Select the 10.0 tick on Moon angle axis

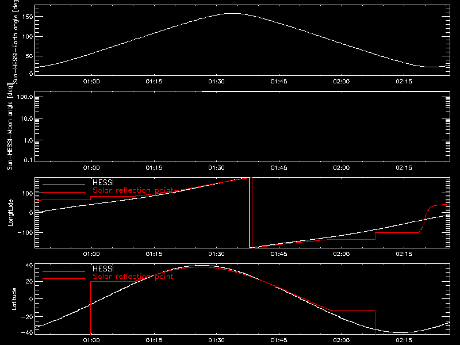pyautogui.click(x=26, y=118)
